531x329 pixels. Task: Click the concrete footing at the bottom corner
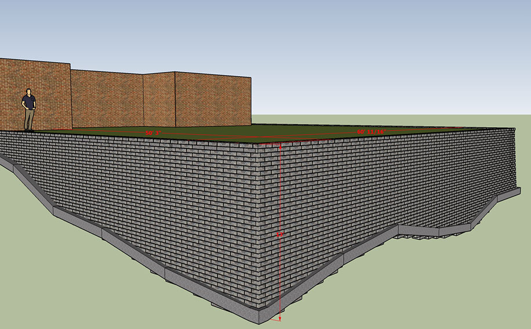point(267,313)
